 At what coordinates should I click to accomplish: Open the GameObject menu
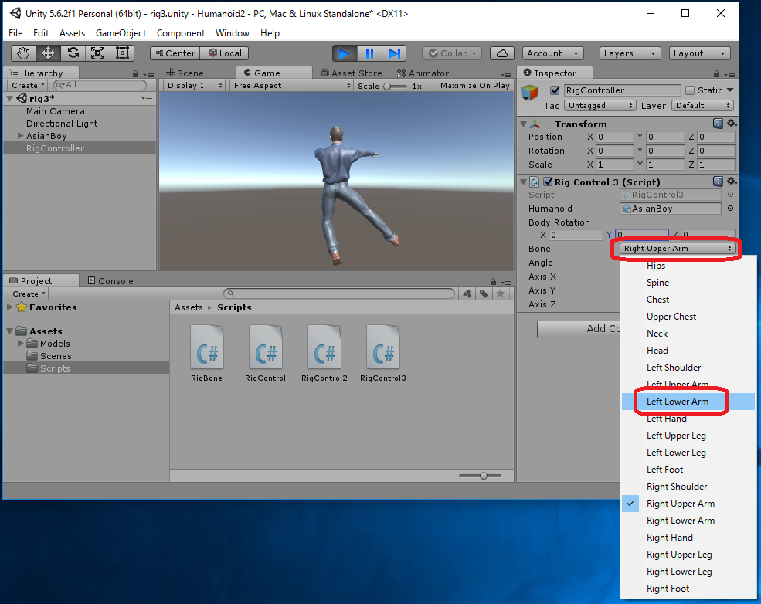click(x=121, y=33)
